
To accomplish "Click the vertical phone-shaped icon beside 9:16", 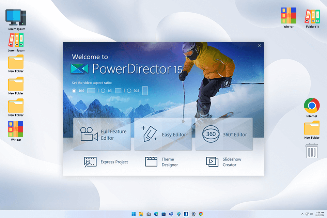I will [145, 91].
